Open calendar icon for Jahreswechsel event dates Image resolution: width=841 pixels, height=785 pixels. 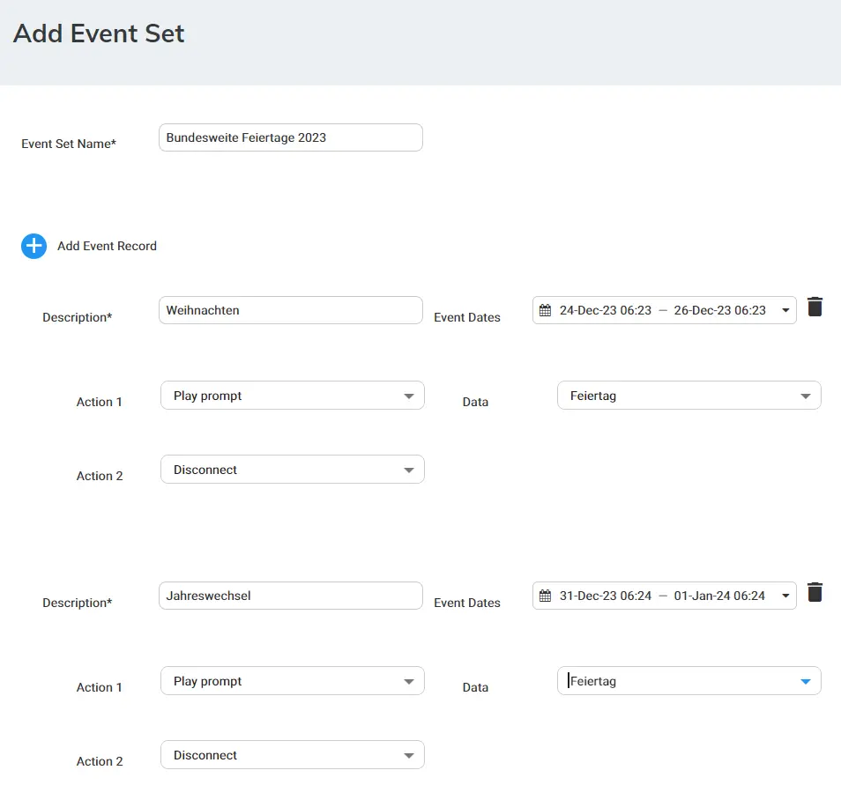[x=545, y=596]
